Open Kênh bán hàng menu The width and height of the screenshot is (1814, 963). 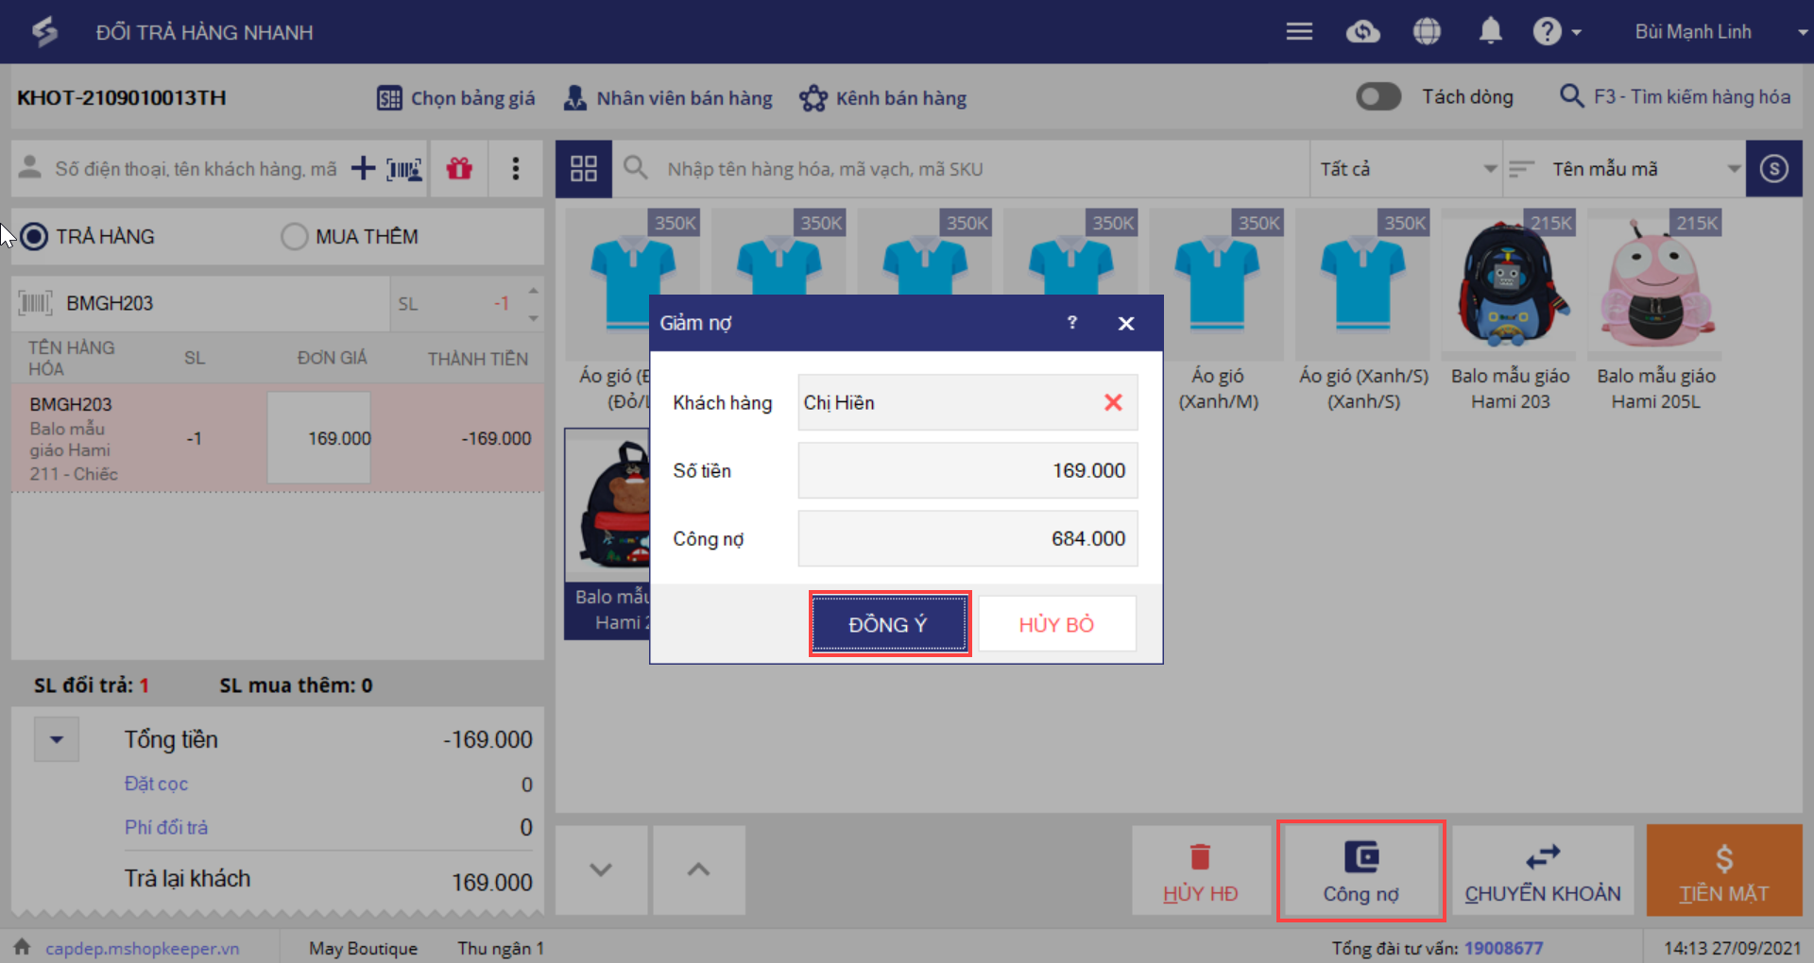click(x=882, y=98)
